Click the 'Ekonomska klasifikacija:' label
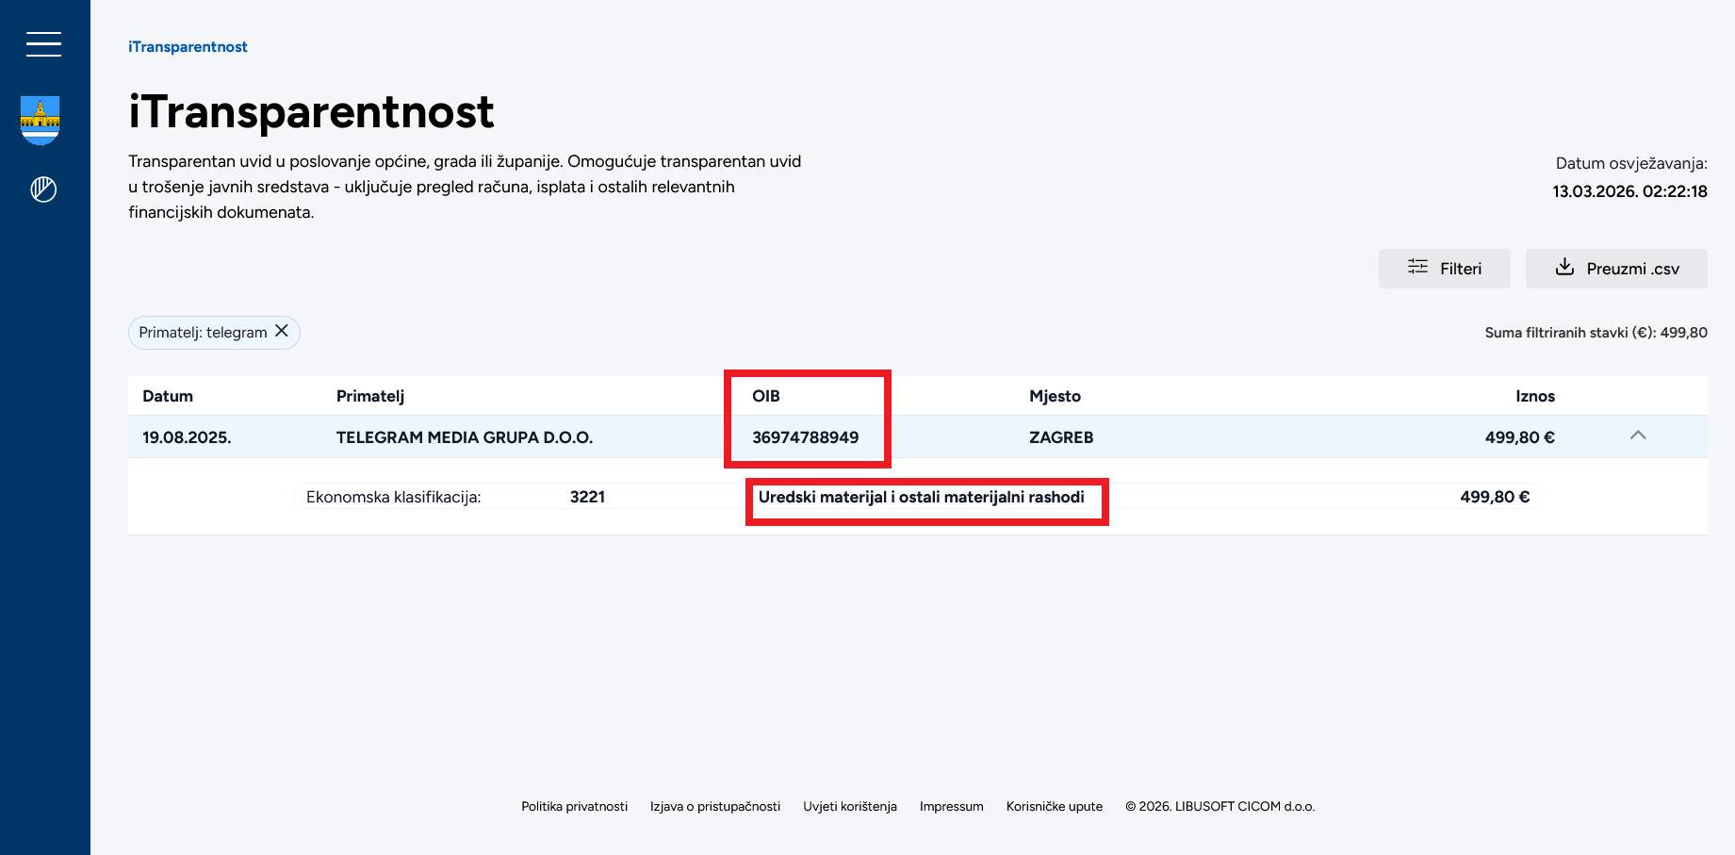Screen dimensions: 1735x855 [x=394, y=497]
